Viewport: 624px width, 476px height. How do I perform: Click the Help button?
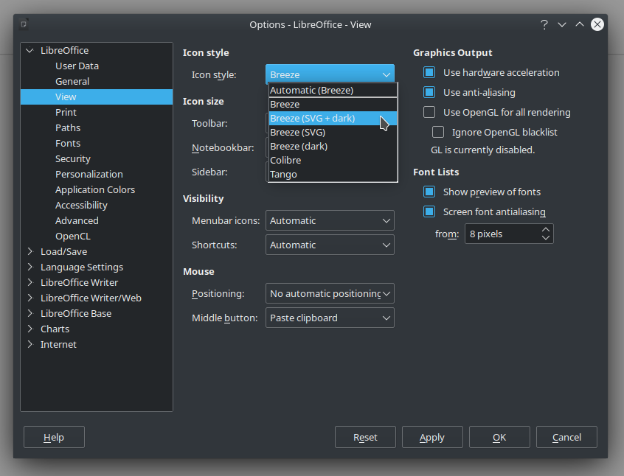point(54,437)
